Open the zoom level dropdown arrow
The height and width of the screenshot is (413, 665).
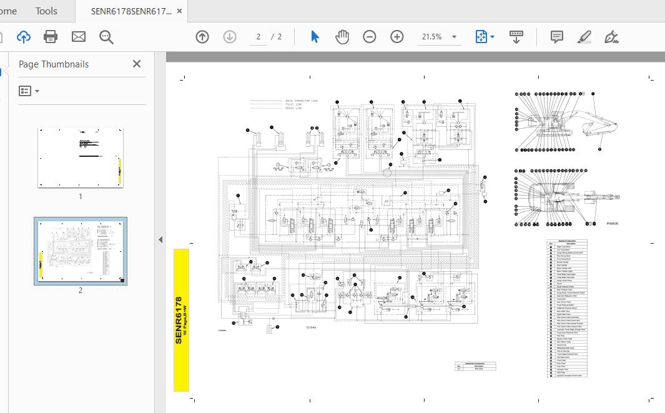tap(454, 37)
